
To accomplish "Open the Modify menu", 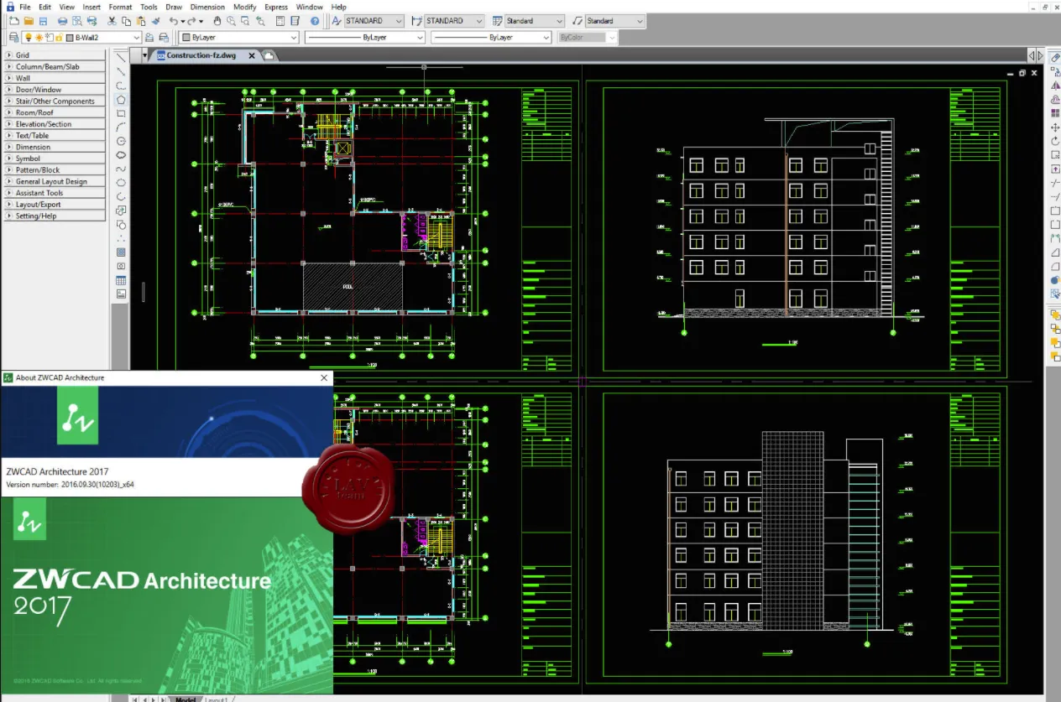I will [245, 7].
